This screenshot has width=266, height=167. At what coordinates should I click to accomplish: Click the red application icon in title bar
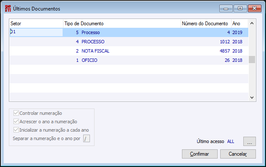point(8,8)
